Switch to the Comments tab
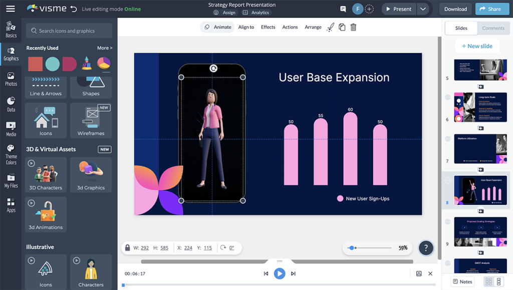This screenshot has height=290, width=513. [493, 28]
